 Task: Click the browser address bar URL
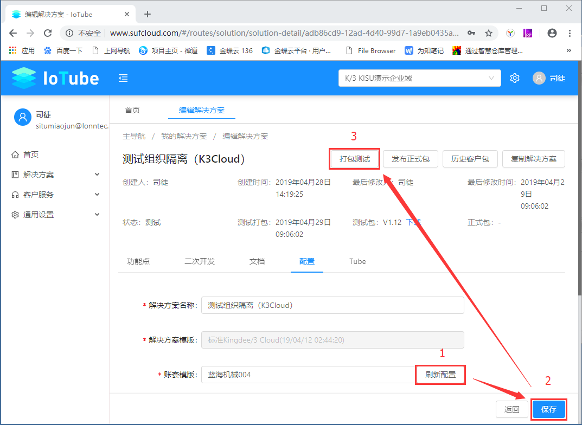(x=284, y=33)
